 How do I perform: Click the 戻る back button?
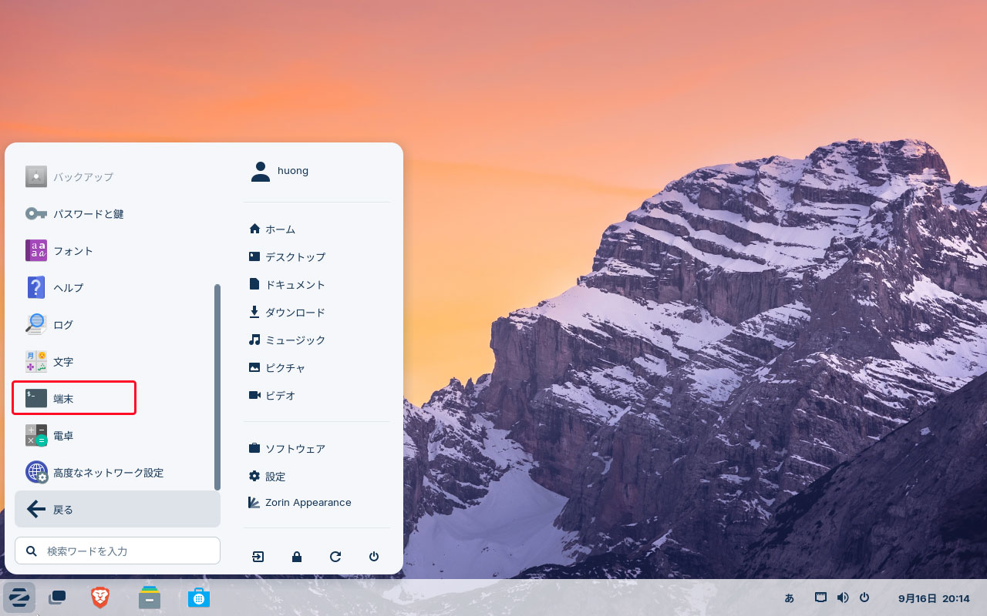click(x=117, y=509)
